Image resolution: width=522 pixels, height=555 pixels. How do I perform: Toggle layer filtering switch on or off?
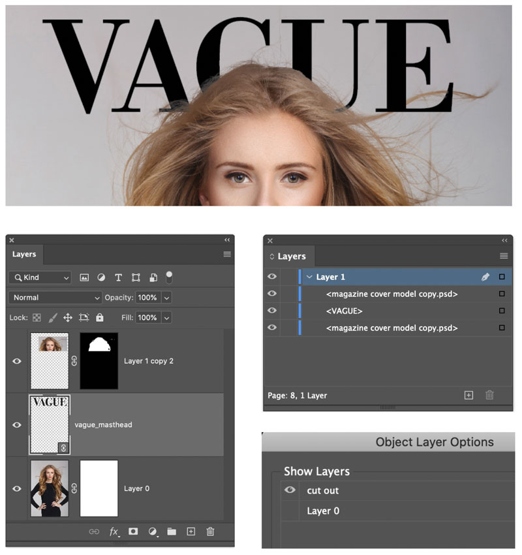click(169, 277)
